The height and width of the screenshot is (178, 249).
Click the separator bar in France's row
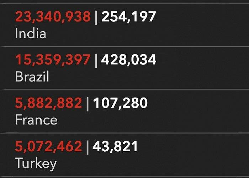88,104
